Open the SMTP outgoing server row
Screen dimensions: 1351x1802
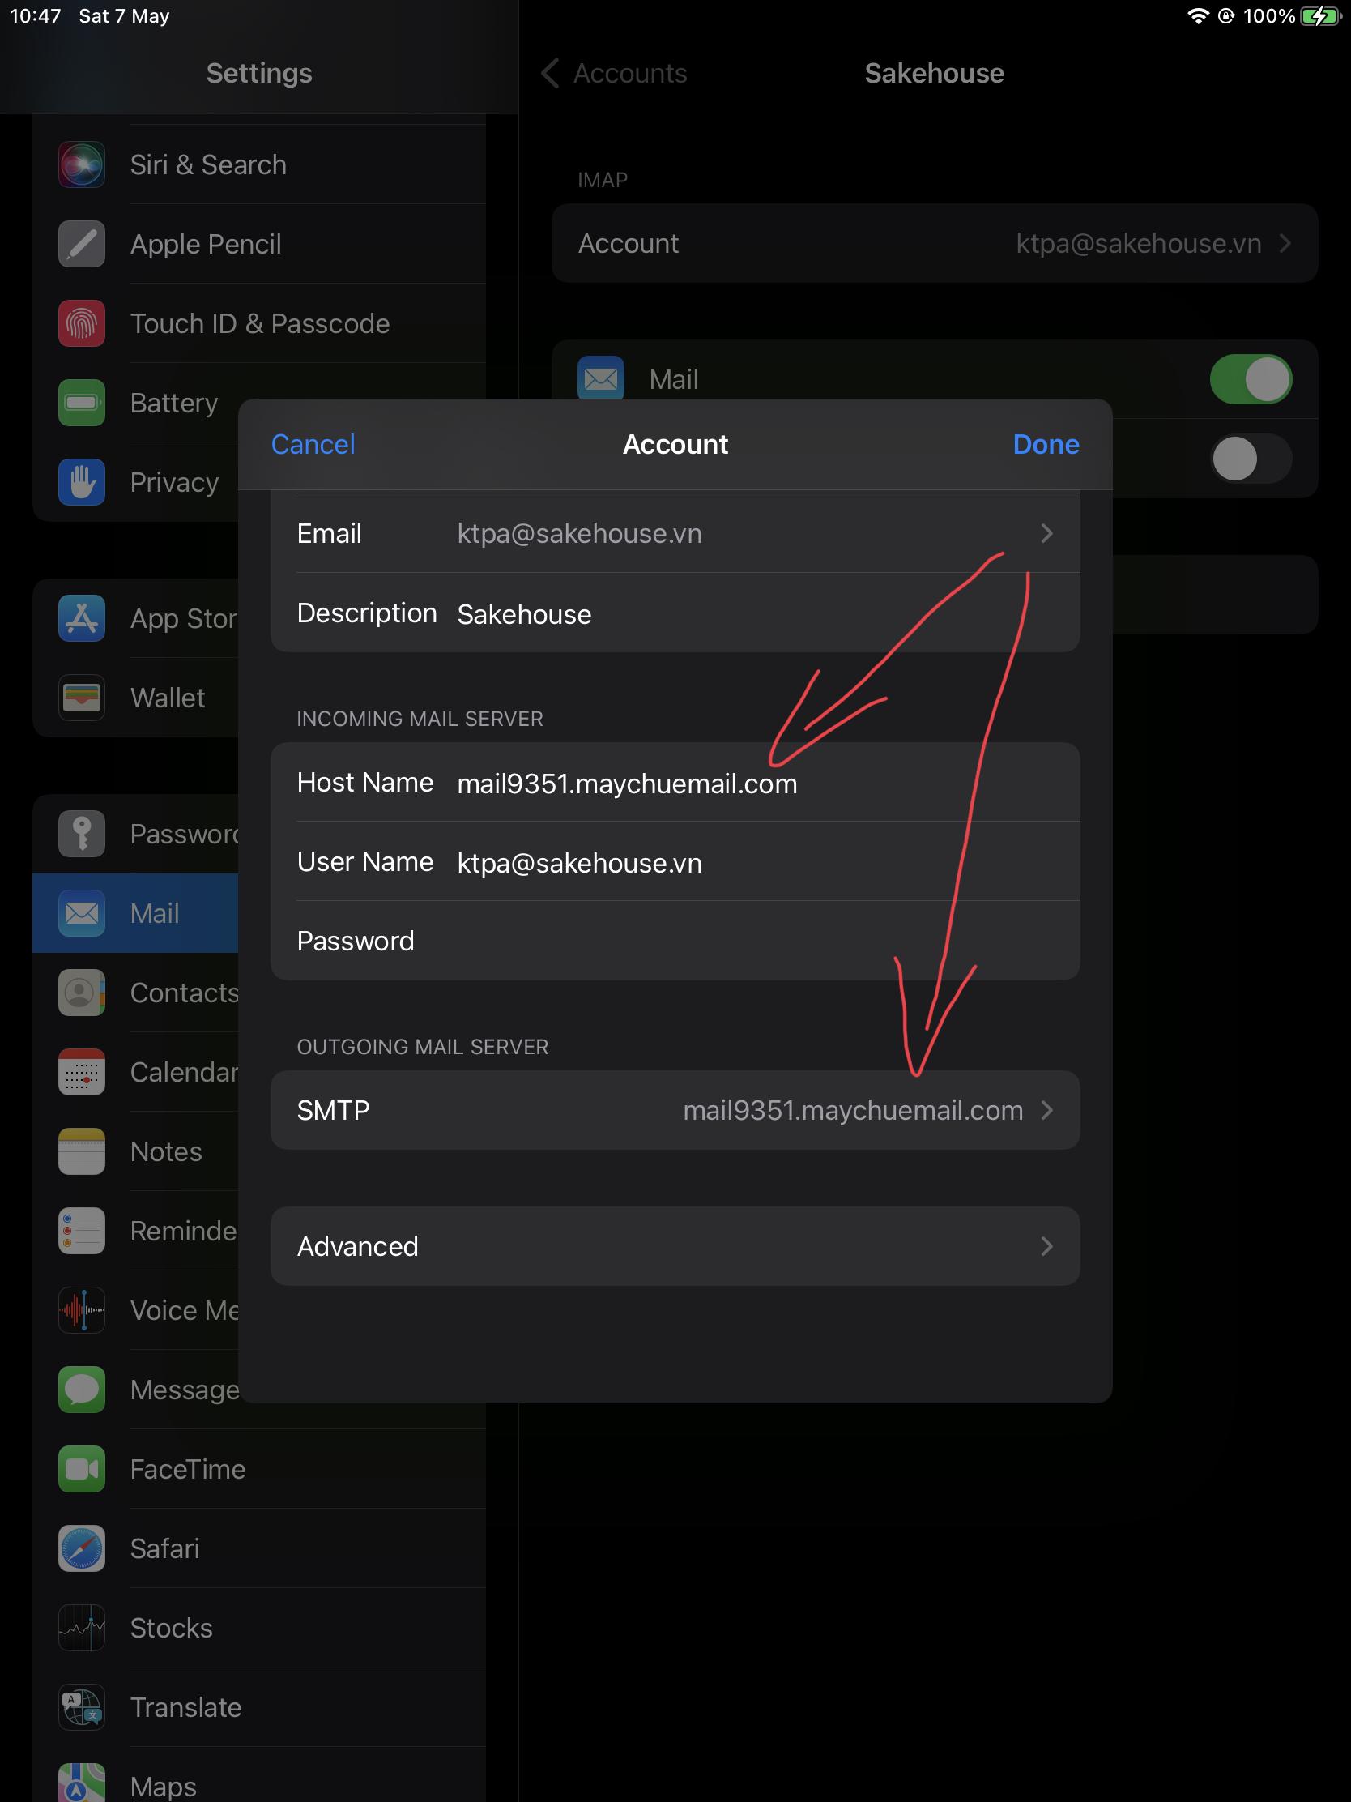tap(675, 1110)
